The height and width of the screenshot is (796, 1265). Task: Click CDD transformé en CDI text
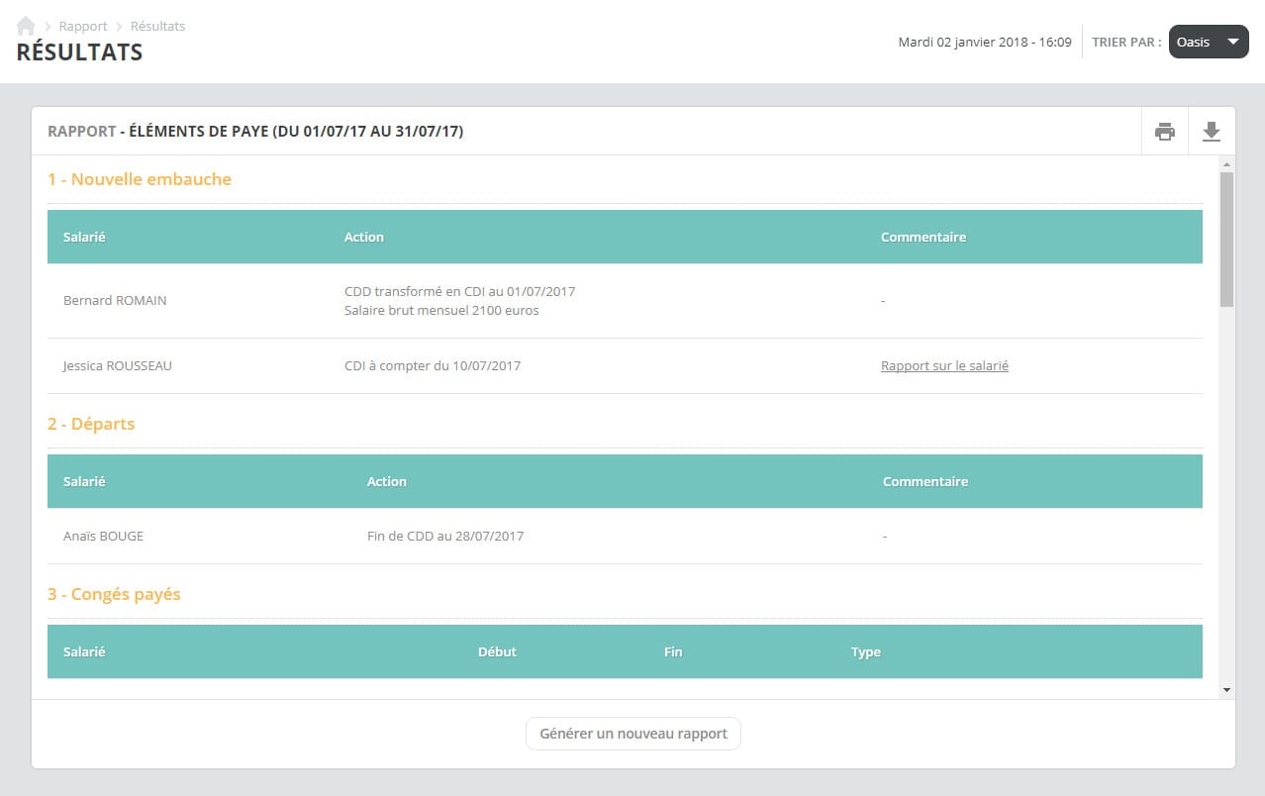pos(459,291)
